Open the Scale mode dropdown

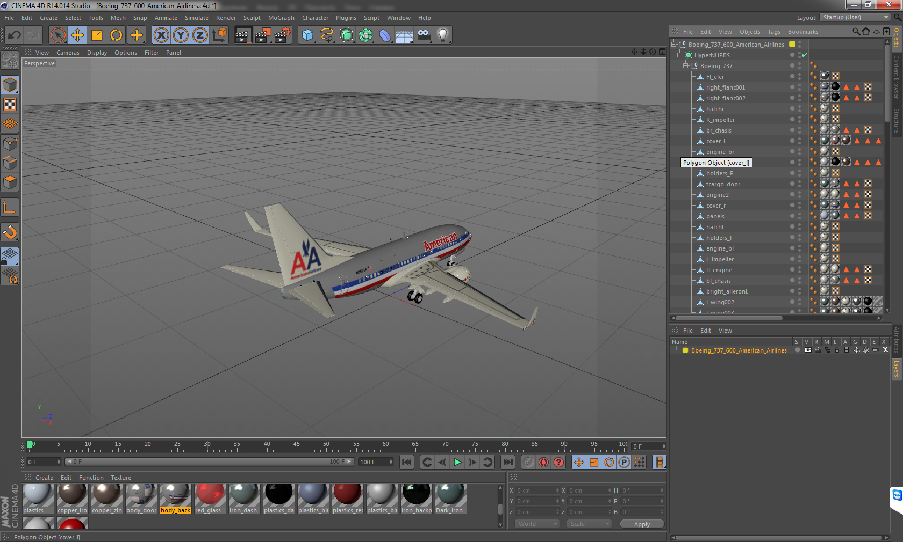coord(589,524)
